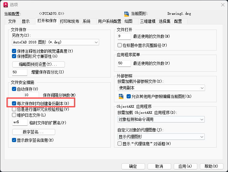Toggle 显示数字签名信息 checkbox
The image size is (228, 172).
[14, 140]
